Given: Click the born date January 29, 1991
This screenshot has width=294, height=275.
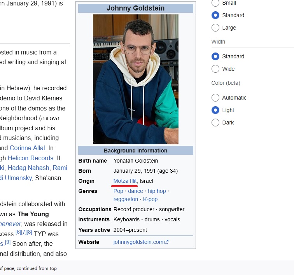Looking at the screenshot, I should pyautogui.click(x=135, y=171).
